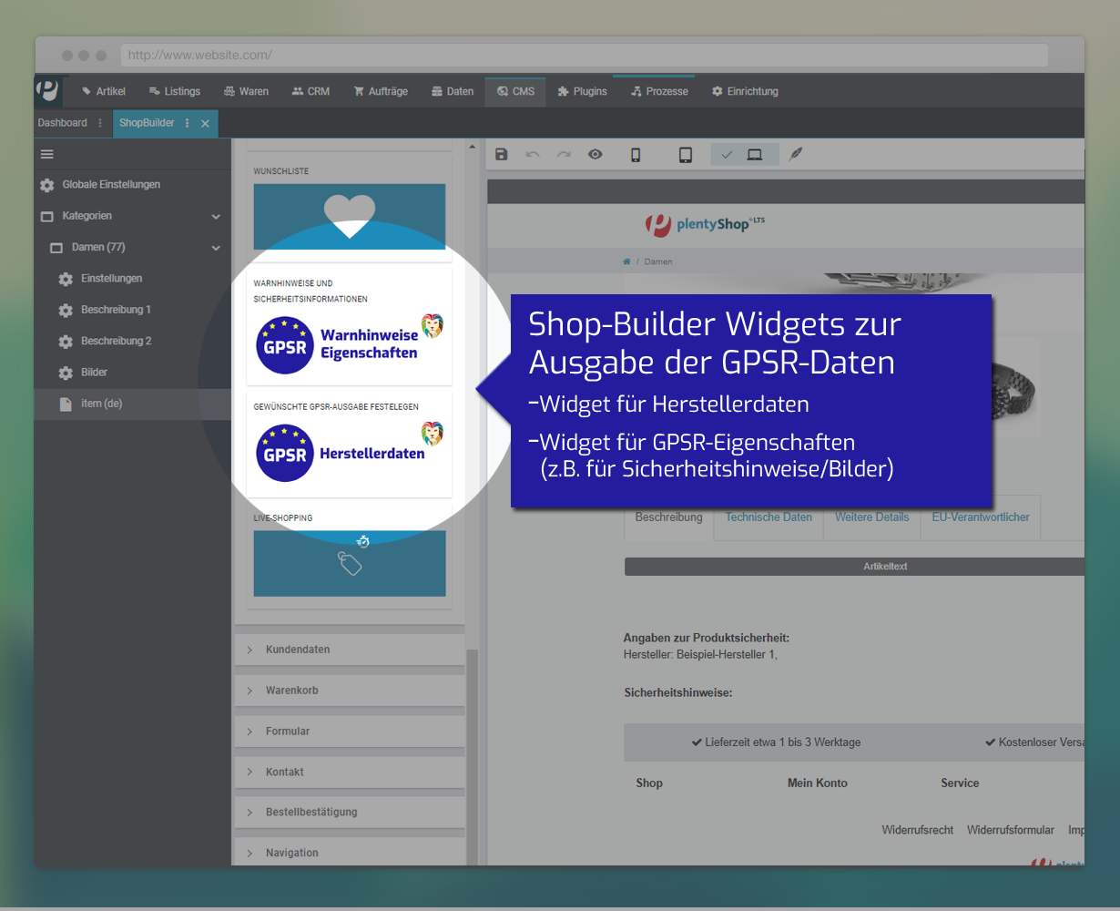Click the undo arrow icon
This screenshot has width=1120, height=911.
[x=533, y=155]
